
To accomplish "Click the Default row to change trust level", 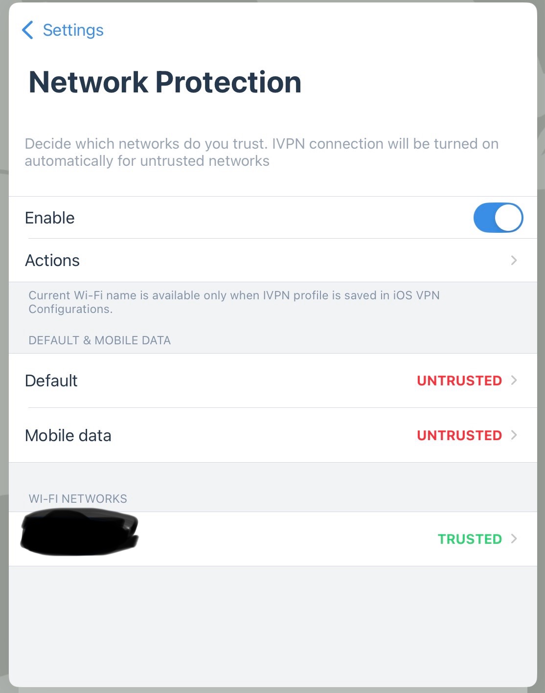I will 51,380.
